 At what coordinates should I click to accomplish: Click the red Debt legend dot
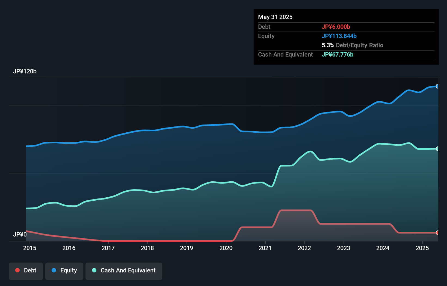point(17,270)
